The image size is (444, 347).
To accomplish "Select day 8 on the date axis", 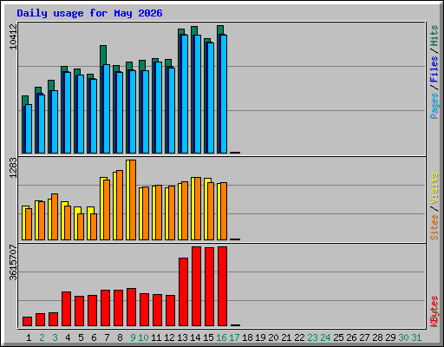I will pos(120,337).
